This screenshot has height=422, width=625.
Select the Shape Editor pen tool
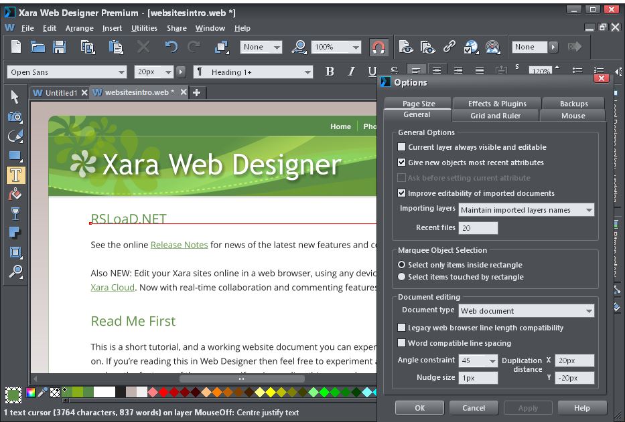[x=15, y=136]
